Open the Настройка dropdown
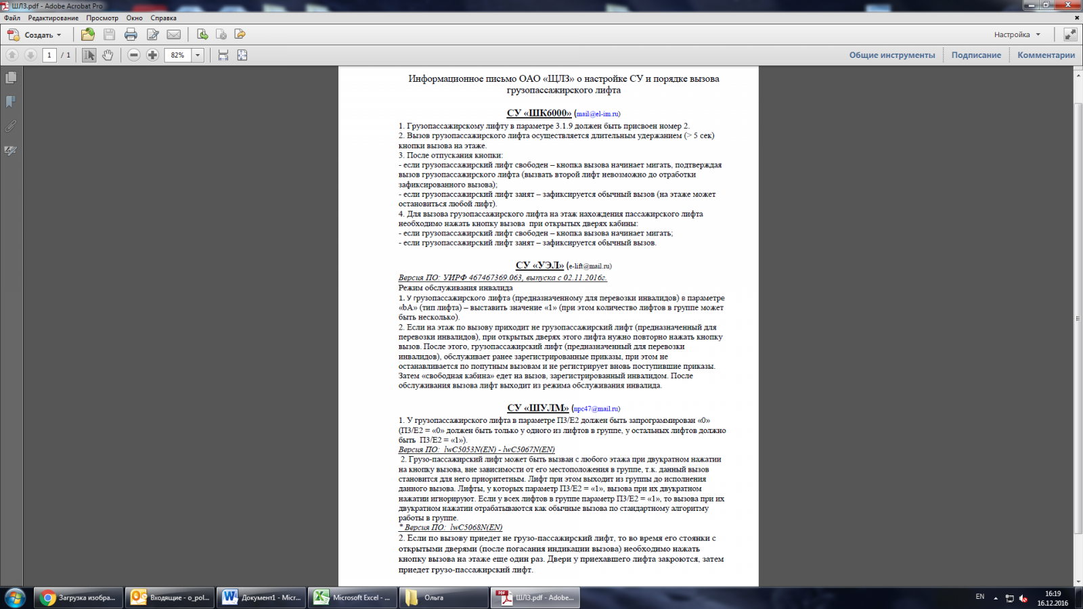1083x609 pixels. pyautogui.click(x=1017, y=35)
